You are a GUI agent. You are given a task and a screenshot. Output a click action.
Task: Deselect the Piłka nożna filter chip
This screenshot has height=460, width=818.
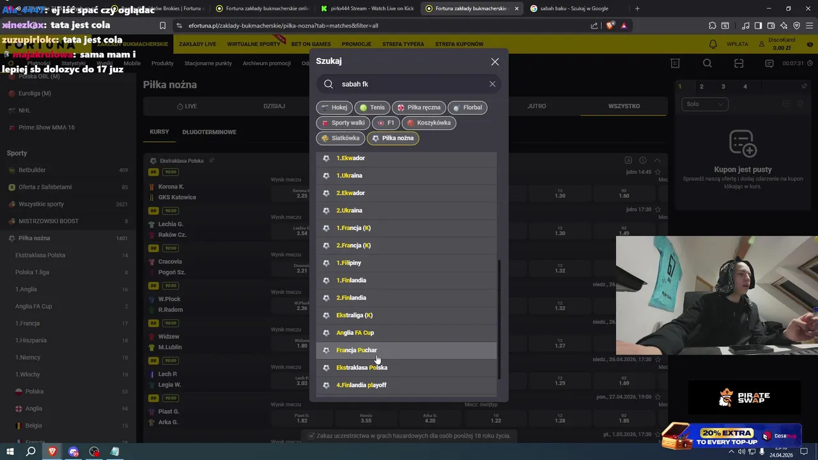392,138
